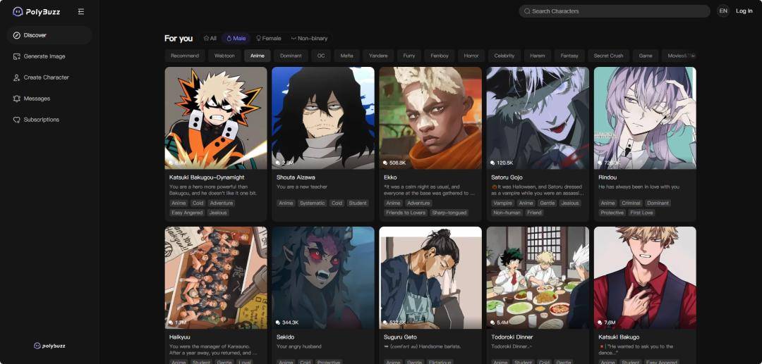Open the red-shirt Katsuki Bakugo image
Screen dimensions: 762x364
point(645,277)
